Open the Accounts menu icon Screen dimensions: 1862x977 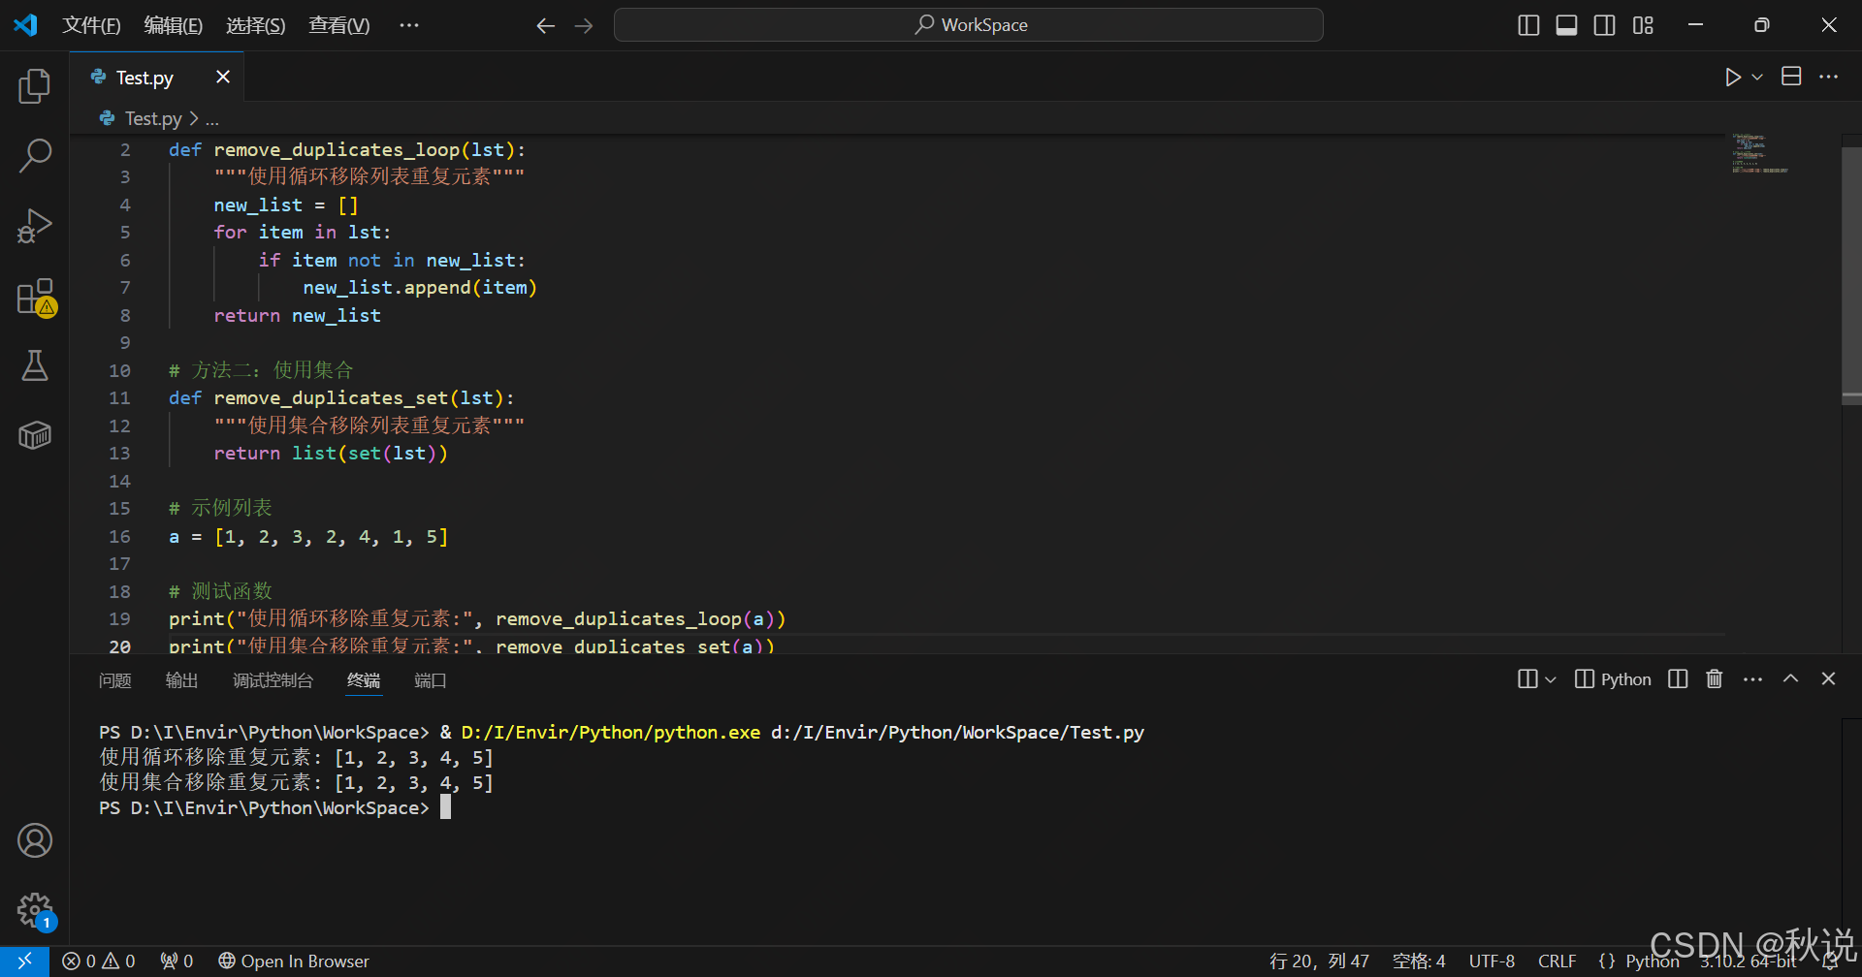click(x=35, y=840)
